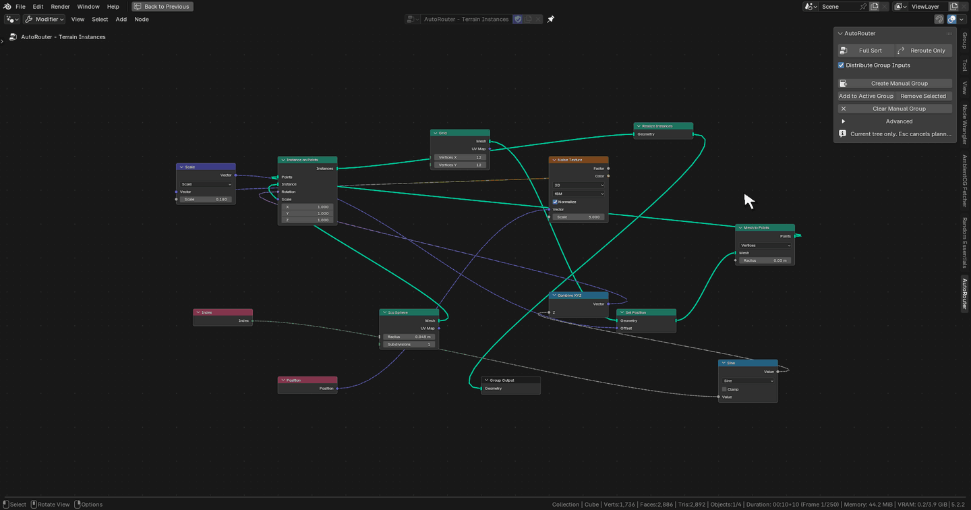Click the Subdivisions field on Ico Sphere
This screenshot has width=971, height=510.
point(409,345)
